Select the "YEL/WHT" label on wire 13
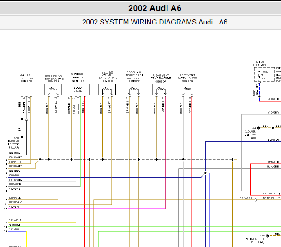 tap(15, 220)
